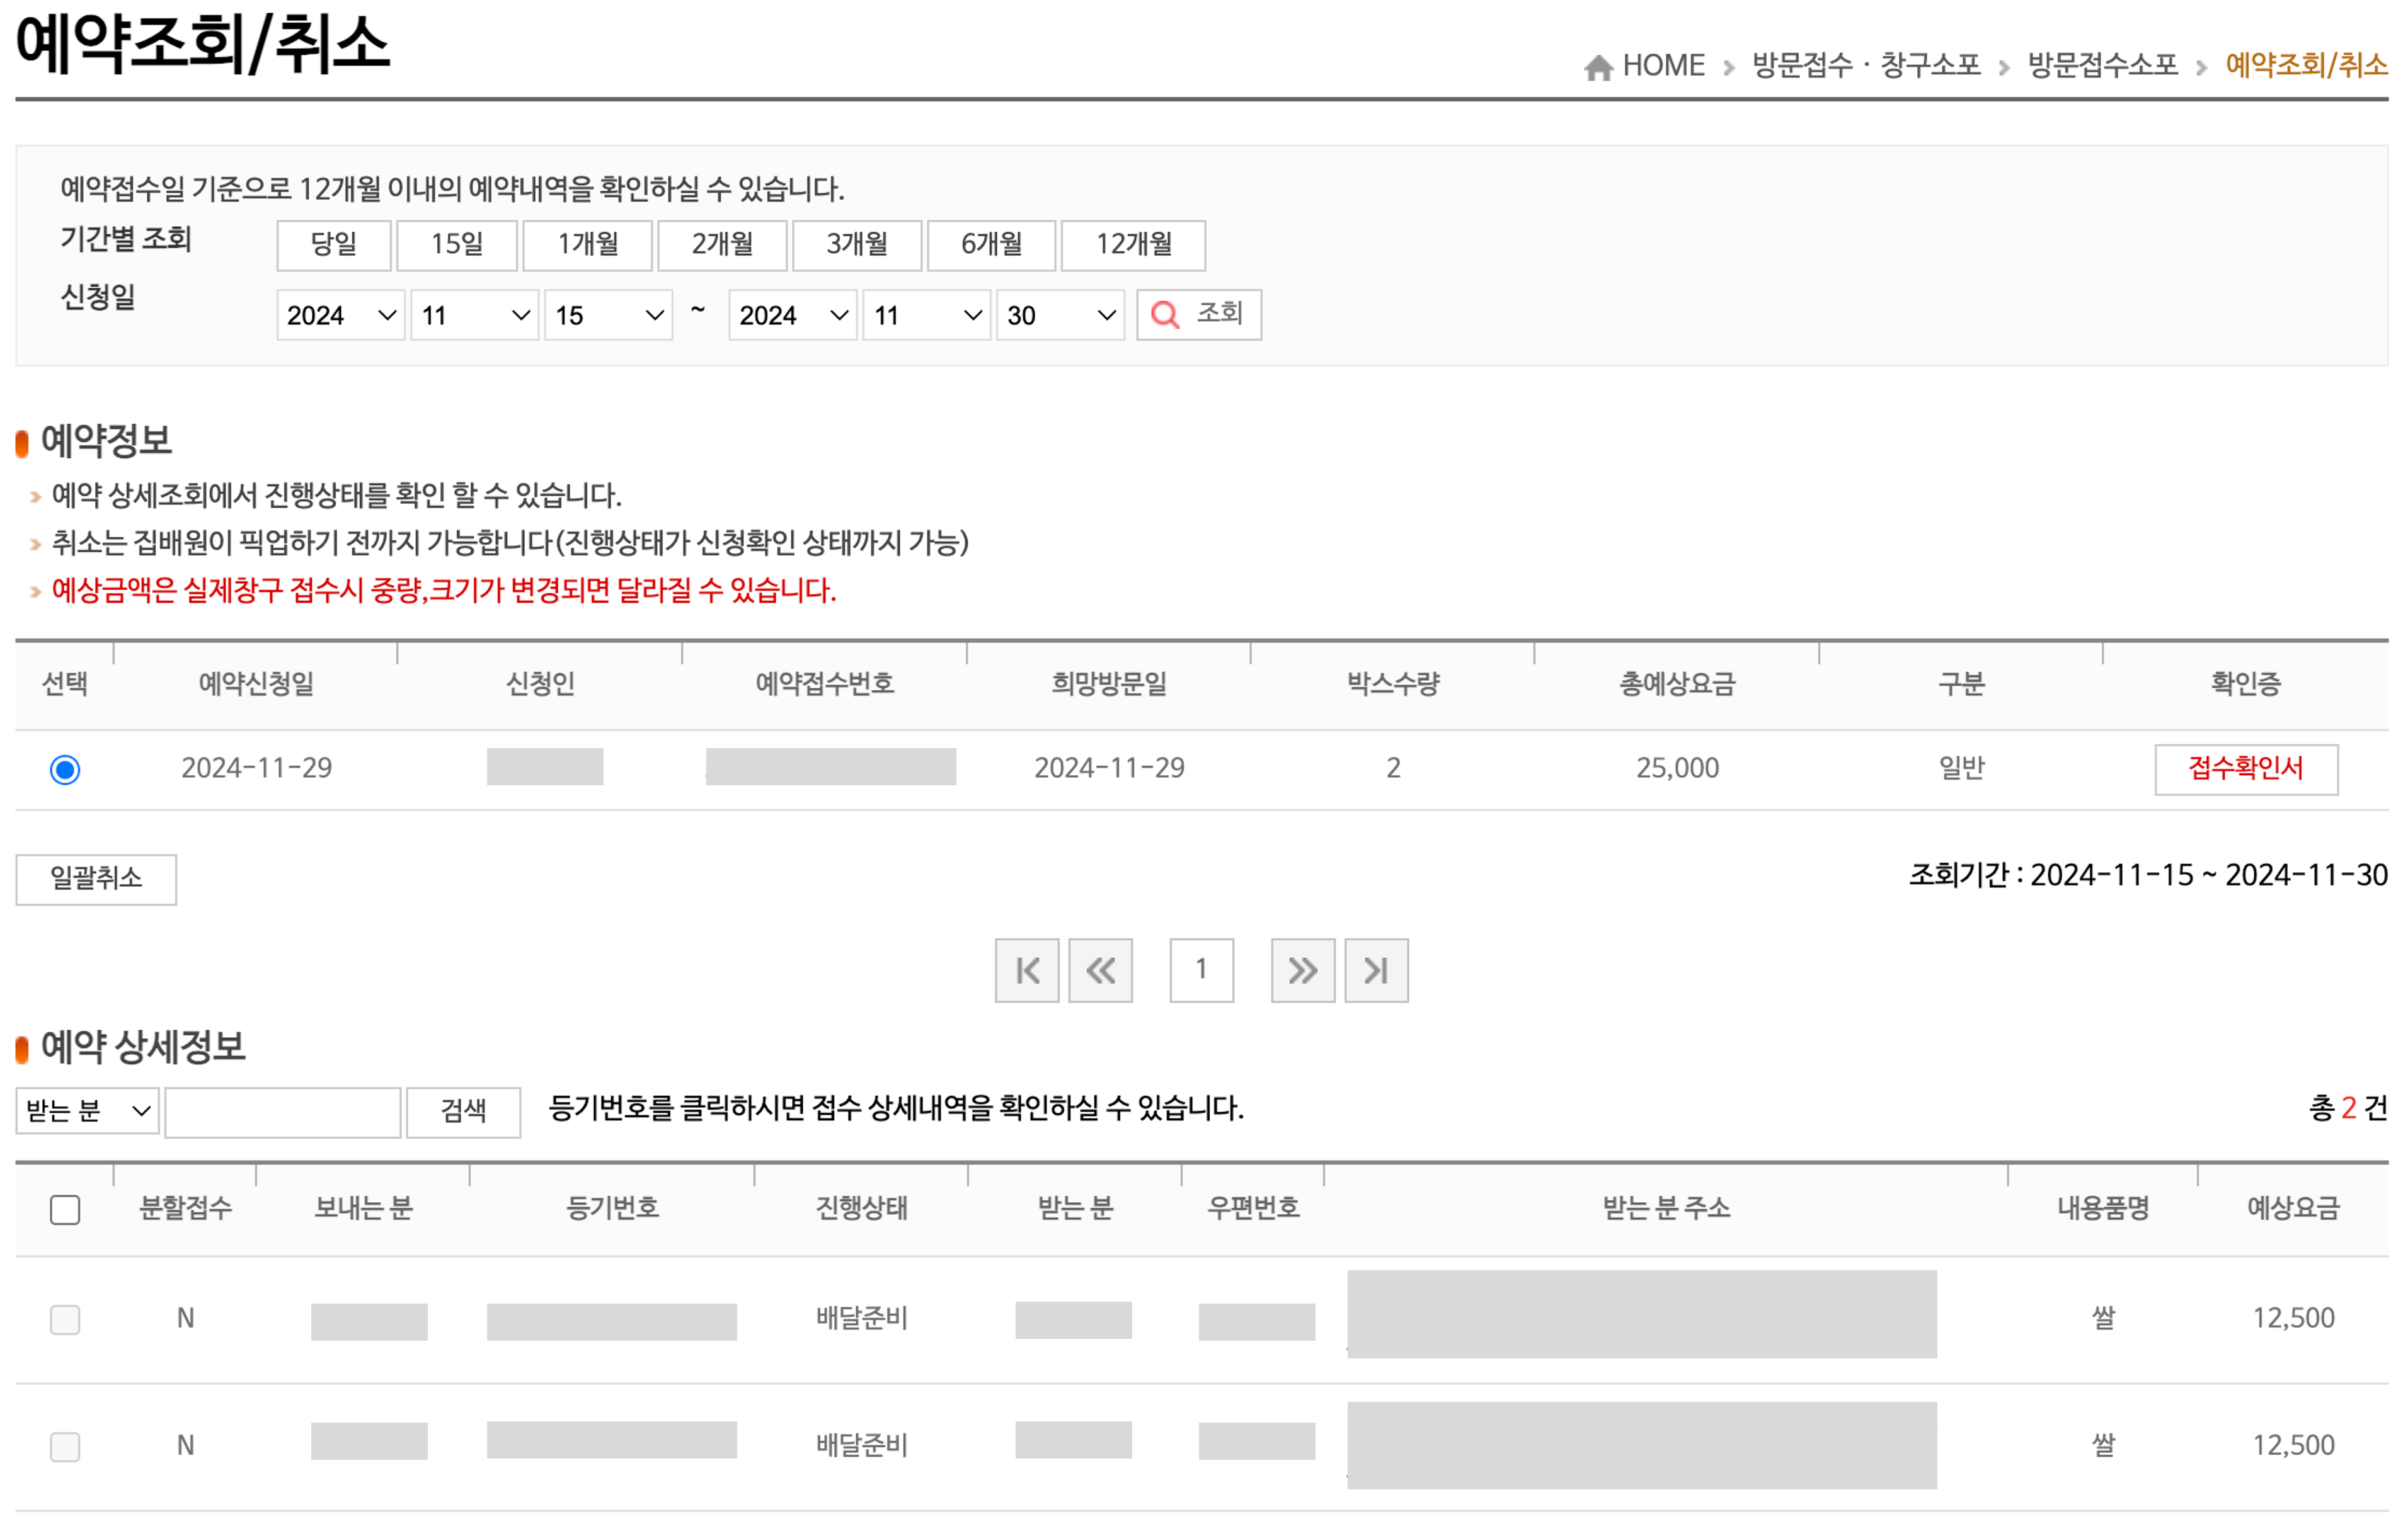This screenshot has width=2408, height=1524.
Task: Go to the previous page arrow
Action: click(1101, 969)
